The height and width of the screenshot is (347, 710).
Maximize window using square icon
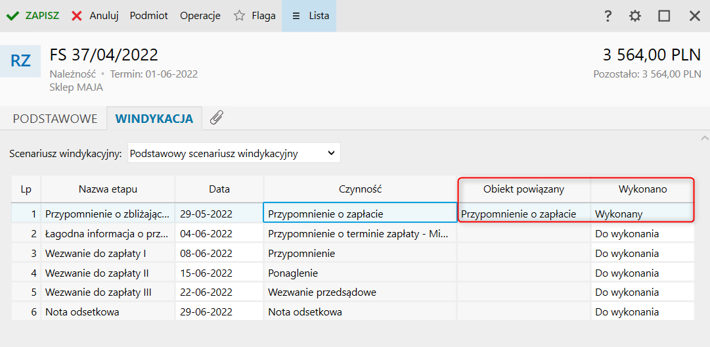pyautogui.click(x=664, y=16)
